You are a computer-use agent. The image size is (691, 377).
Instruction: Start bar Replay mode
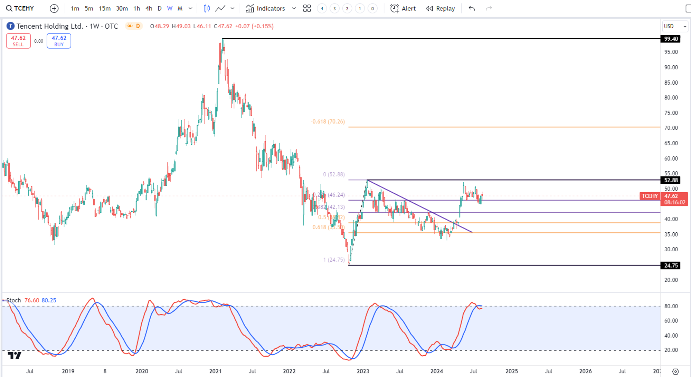coord(440,8)
